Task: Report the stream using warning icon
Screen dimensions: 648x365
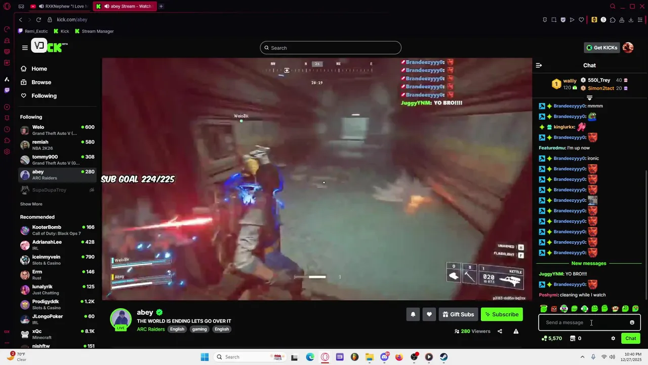Action: coord(516,331)
